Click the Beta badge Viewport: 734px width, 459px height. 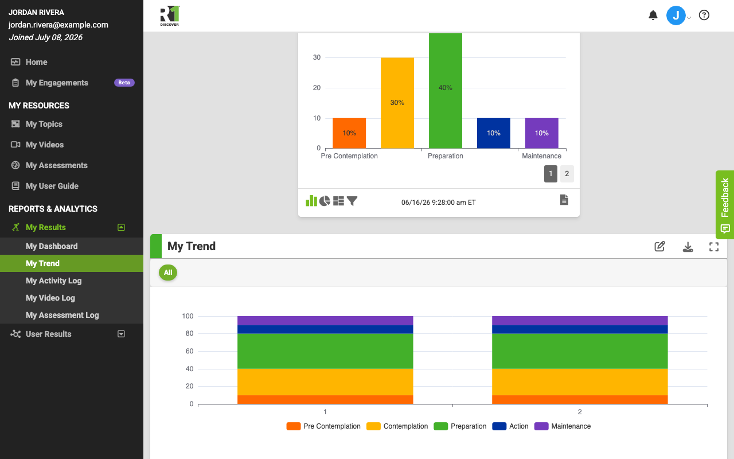point(124,83)
